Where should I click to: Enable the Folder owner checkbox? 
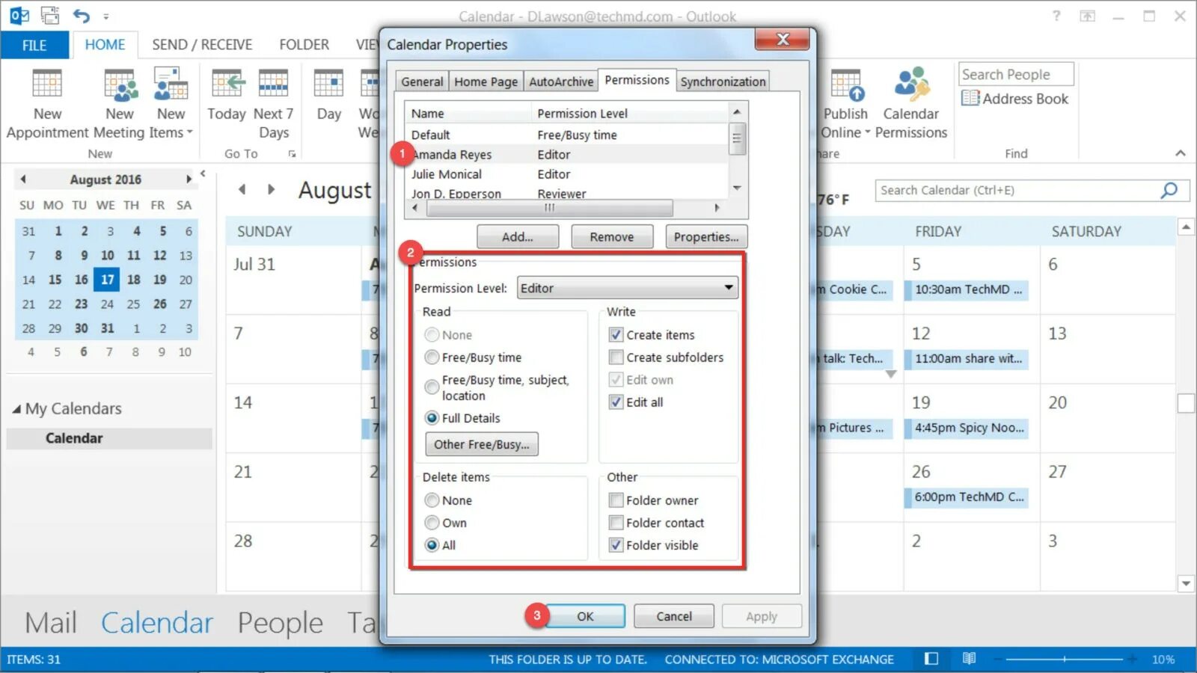pyautogui.click(x=616, y=500)
